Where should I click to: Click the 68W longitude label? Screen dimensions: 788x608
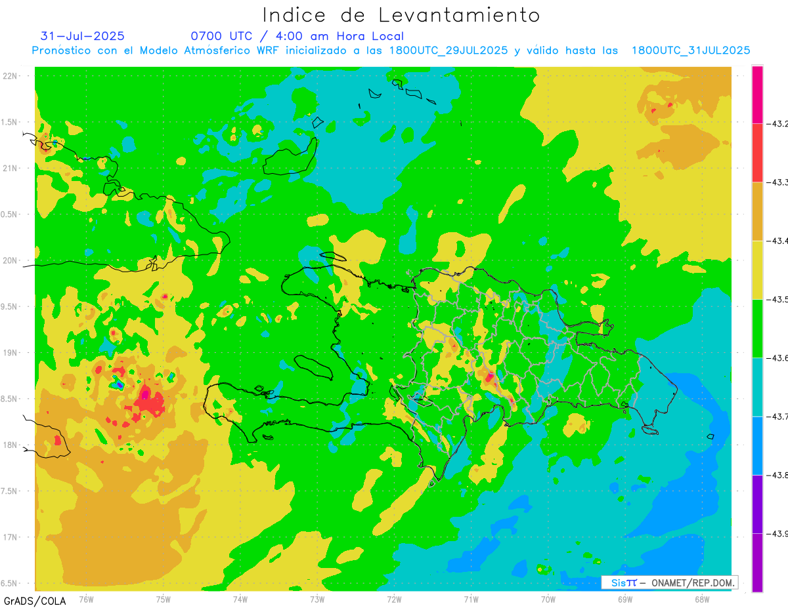[701, 598]
